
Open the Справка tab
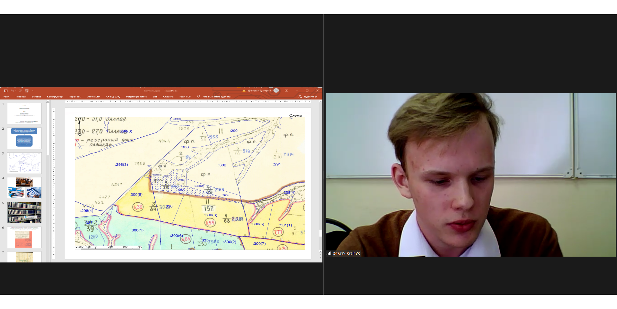tap(168, 97)
